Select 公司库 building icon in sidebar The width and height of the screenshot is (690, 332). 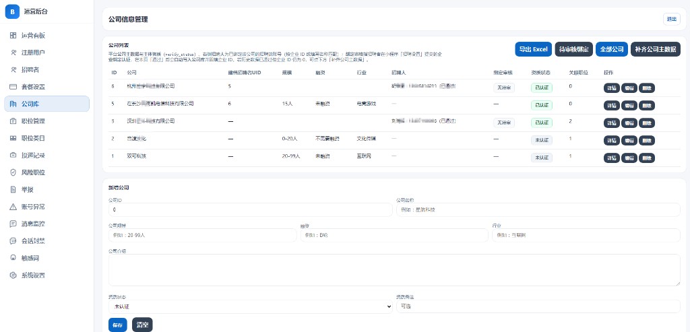click(13, 104)
